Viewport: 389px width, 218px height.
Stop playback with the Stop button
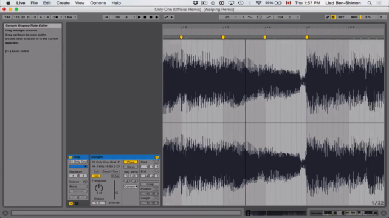click(x=145, y=17)
